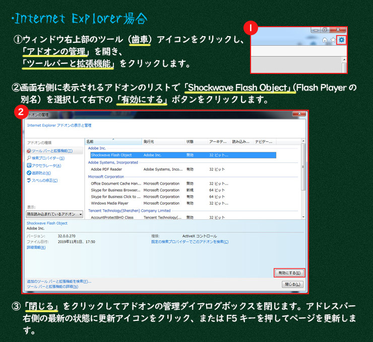Click the 閉じる(L) button
373x342 pixels.
(292, 284)
